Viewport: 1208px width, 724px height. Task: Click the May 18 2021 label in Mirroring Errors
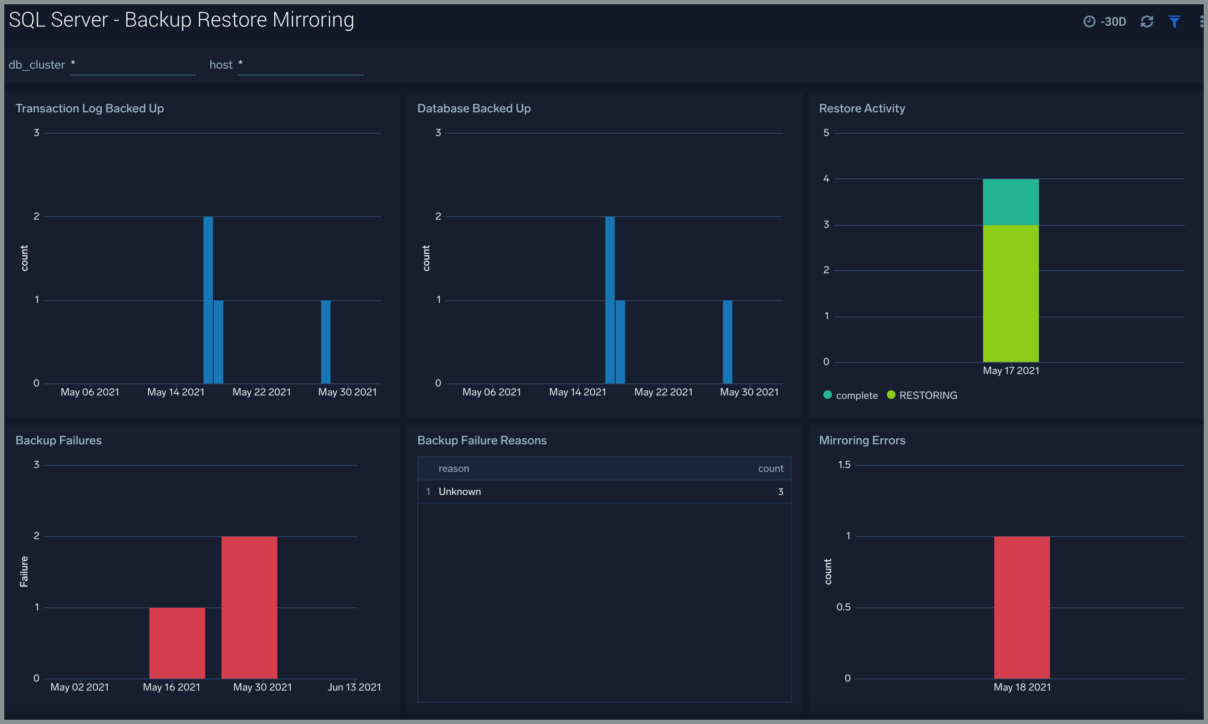(1022, 687)
